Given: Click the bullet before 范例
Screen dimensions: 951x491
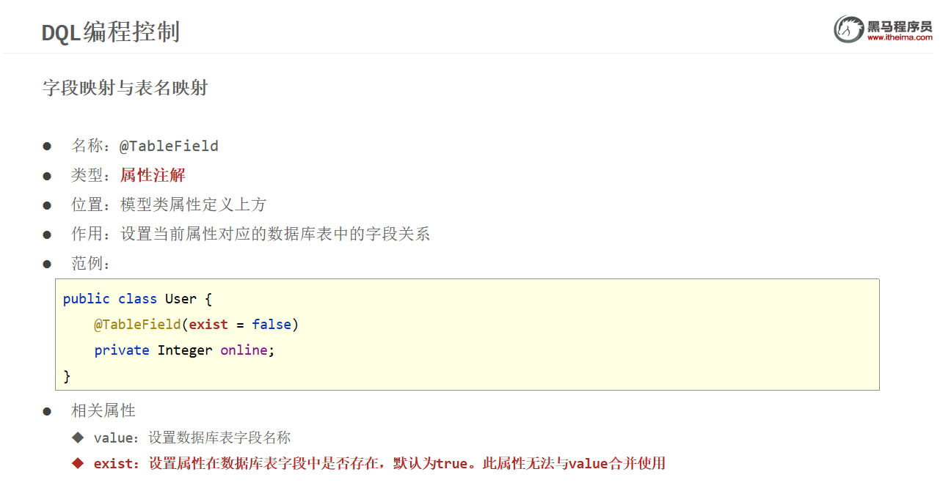Looking at the screenshot, I should [47, 265].
